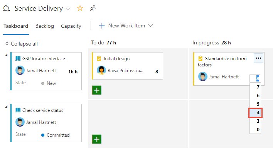This screenshot has width=273, height=149.
Task: Open the Initial design task title
Action: 117,59
